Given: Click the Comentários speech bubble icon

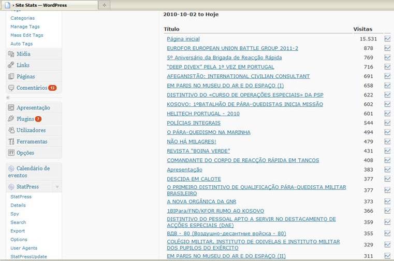Looking at the screenshot, I should [x=11, y=88].
